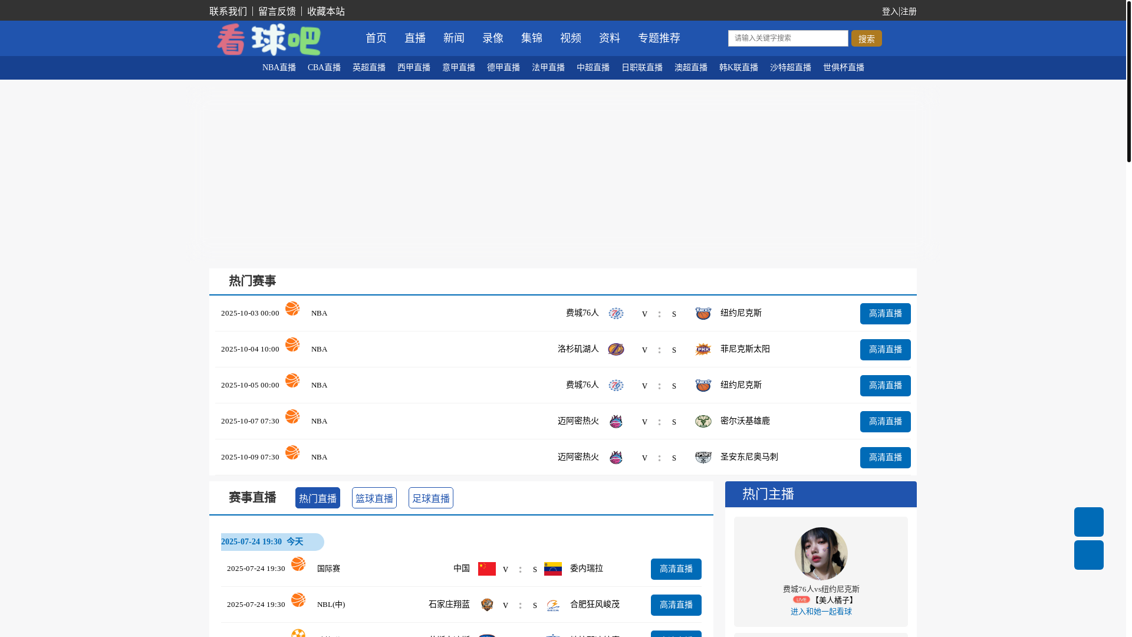
Task: Click the page vertical scrollbar thumb
Action: click(x=1129, y=81)
